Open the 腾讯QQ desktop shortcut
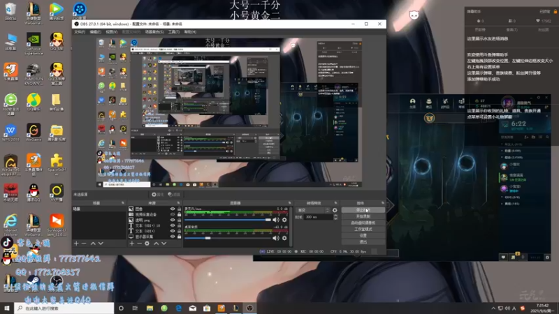This screenshot has width=559, height=314. [34, 193]
